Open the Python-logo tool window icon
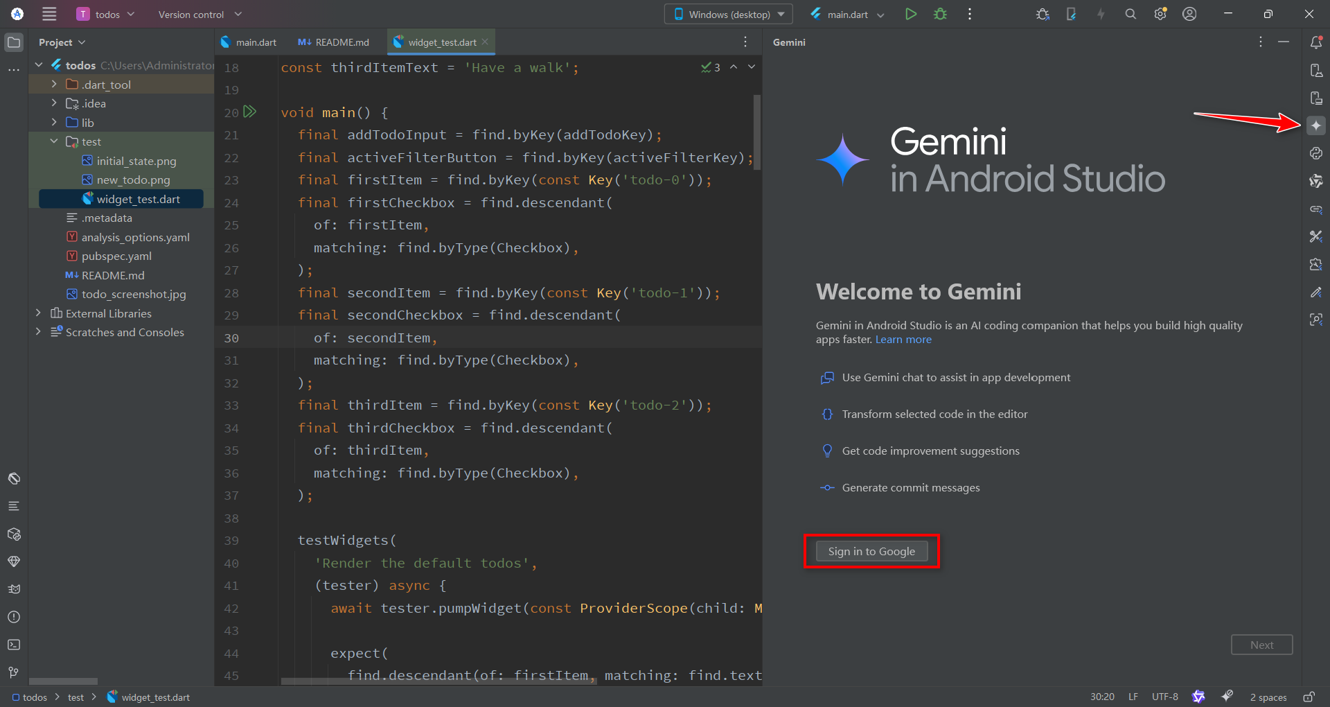The height and width of the screenshot is (707, 1330). 1316,153
